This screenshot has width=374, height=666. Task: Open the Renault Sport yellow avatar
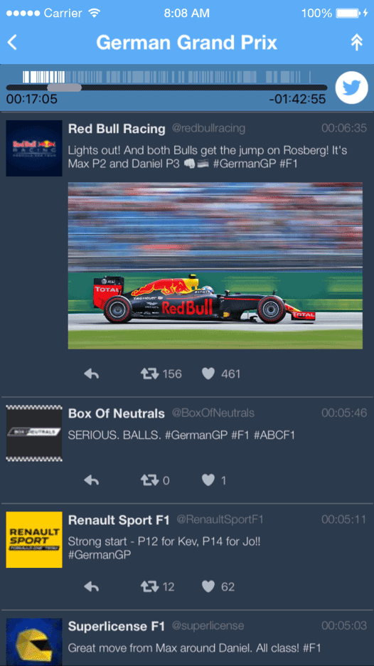tap(34, 539)
